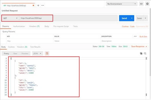Click the "pankaj" value in response
The image size is (151, 100).
click(x=31, y=66)
